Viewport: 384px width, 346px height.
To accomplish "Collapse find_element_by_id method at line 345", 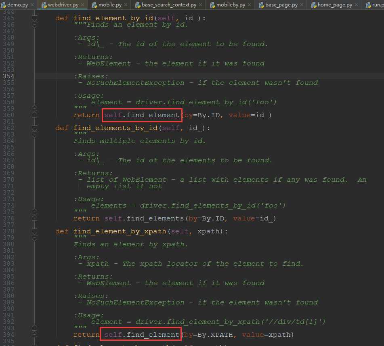I will pyautogui.click(x=35, y=18).
